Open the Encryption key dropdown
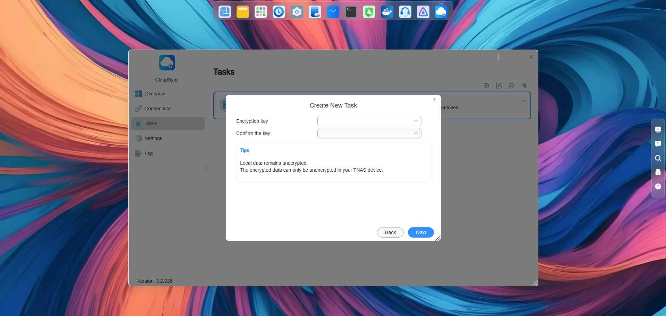 coord(415,121)
